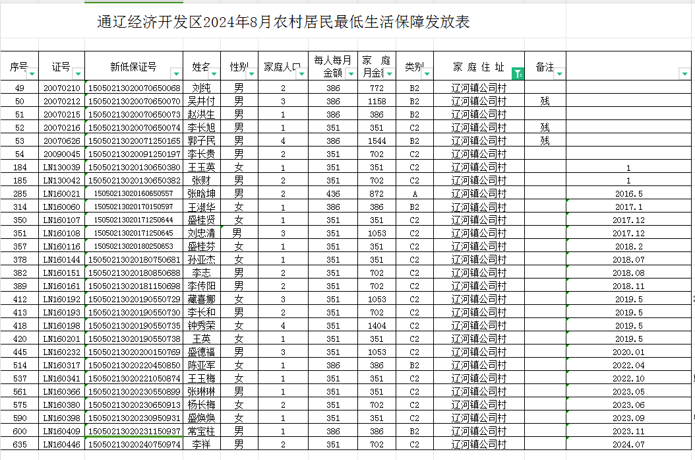Click the date cell 2024.07
This screenshot has height=460, width=695.
pos(628,444)
